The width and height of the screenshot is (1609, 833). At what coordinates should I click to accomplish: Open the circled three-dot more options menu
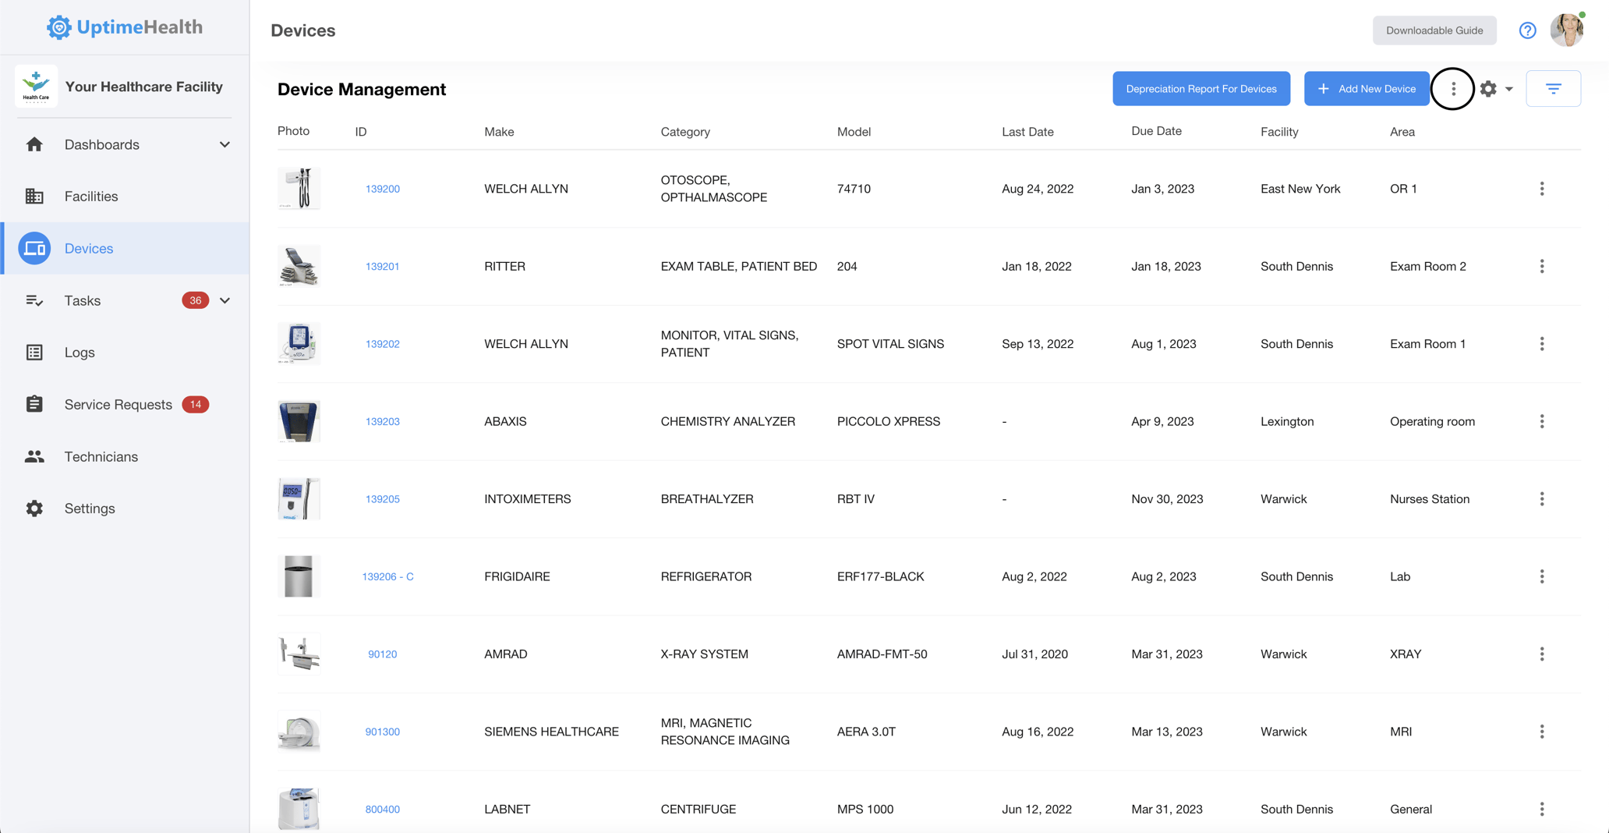pyautogui.click(x=1453, y=89)
